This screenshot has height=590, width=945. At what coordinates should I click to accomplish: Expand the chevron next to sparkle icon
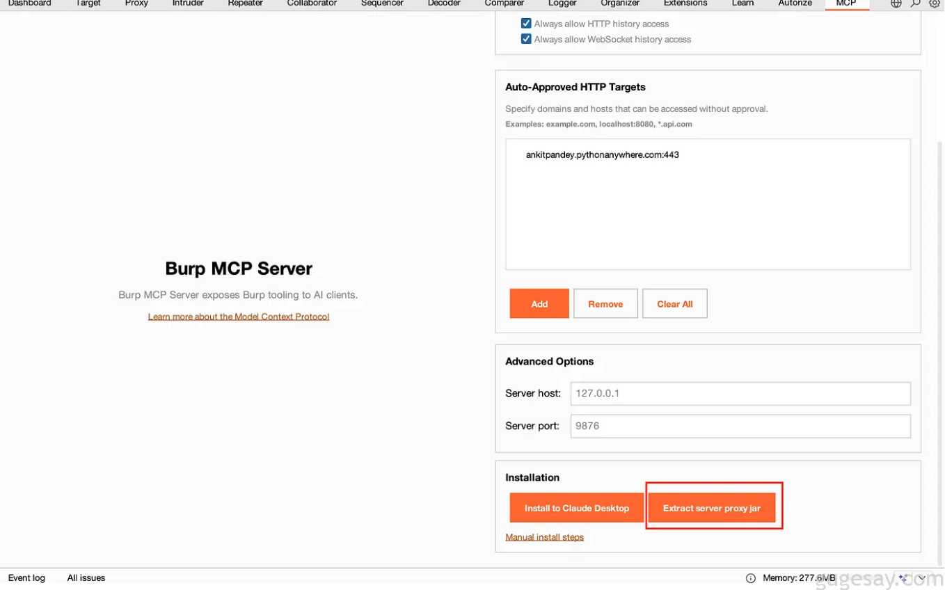coord(921,578)
